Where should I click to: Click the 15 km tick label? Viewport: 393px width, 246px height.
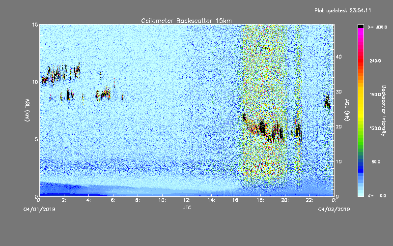pyautogui.click(x=35, y=25)
